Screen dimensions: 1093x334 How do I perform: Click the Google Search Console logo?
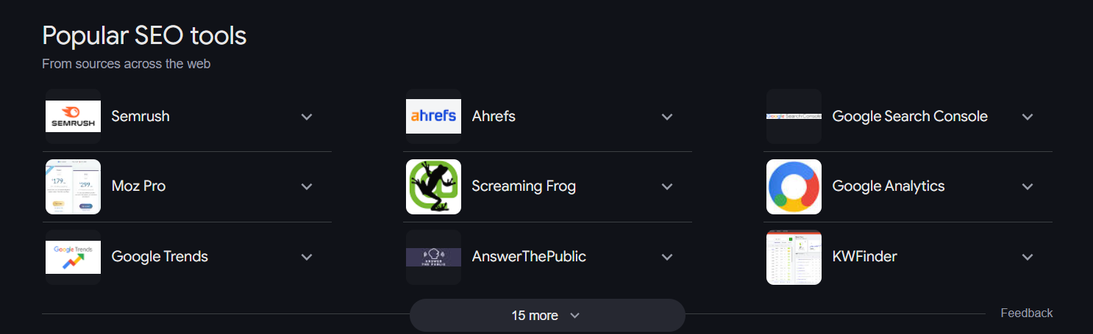[794, 117]
